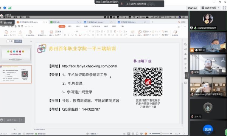Open the Selection Pane

[175, 33]
